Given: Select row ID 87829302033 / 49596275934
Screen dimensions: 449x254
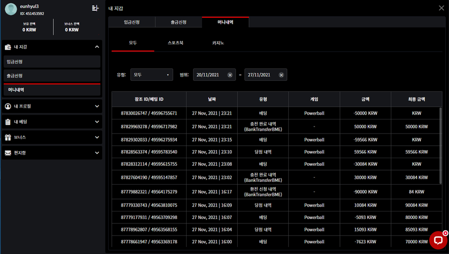Looking at the screenshot, I should point(149,139).
